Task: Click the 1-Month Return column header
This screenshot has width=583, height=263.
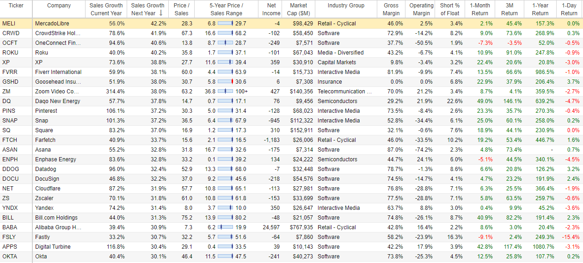Action: (479, 9)
